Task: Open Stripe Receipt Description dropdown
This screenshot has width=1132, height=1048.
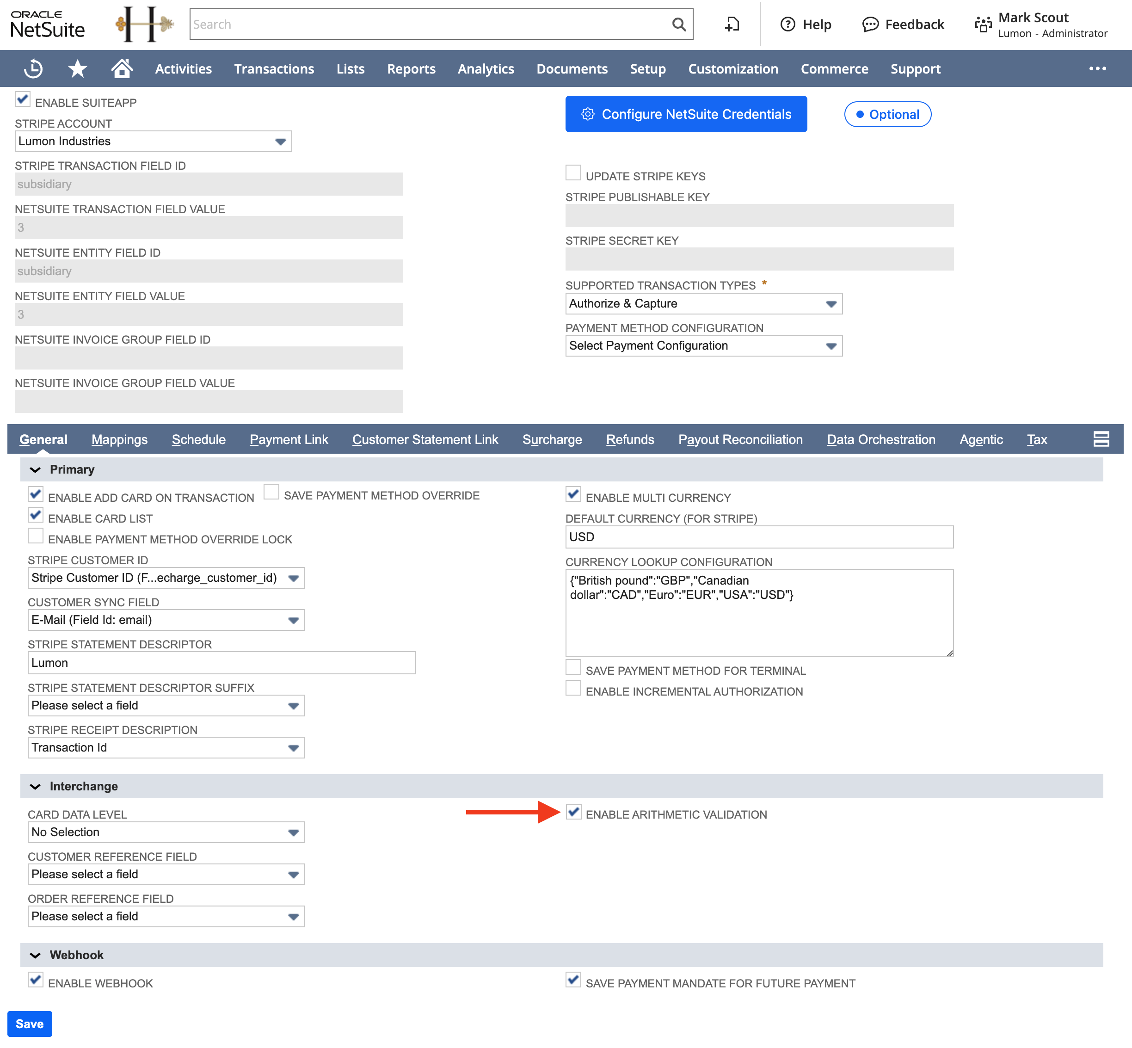Action: [x=166, y=747]
